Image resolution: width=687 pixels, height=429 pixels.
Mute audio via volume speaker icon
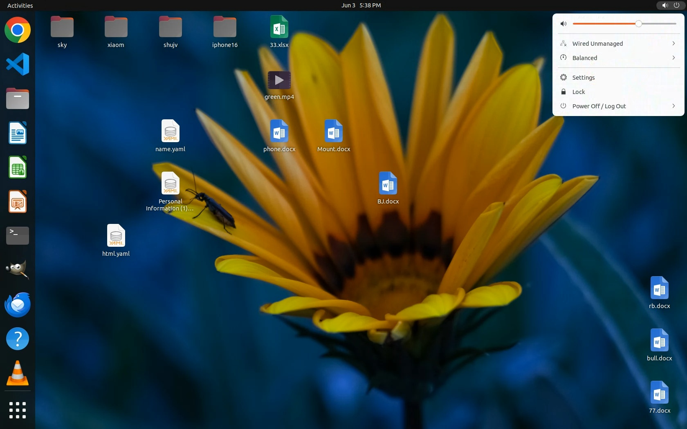pyautogui.click(x=564, y=24)
